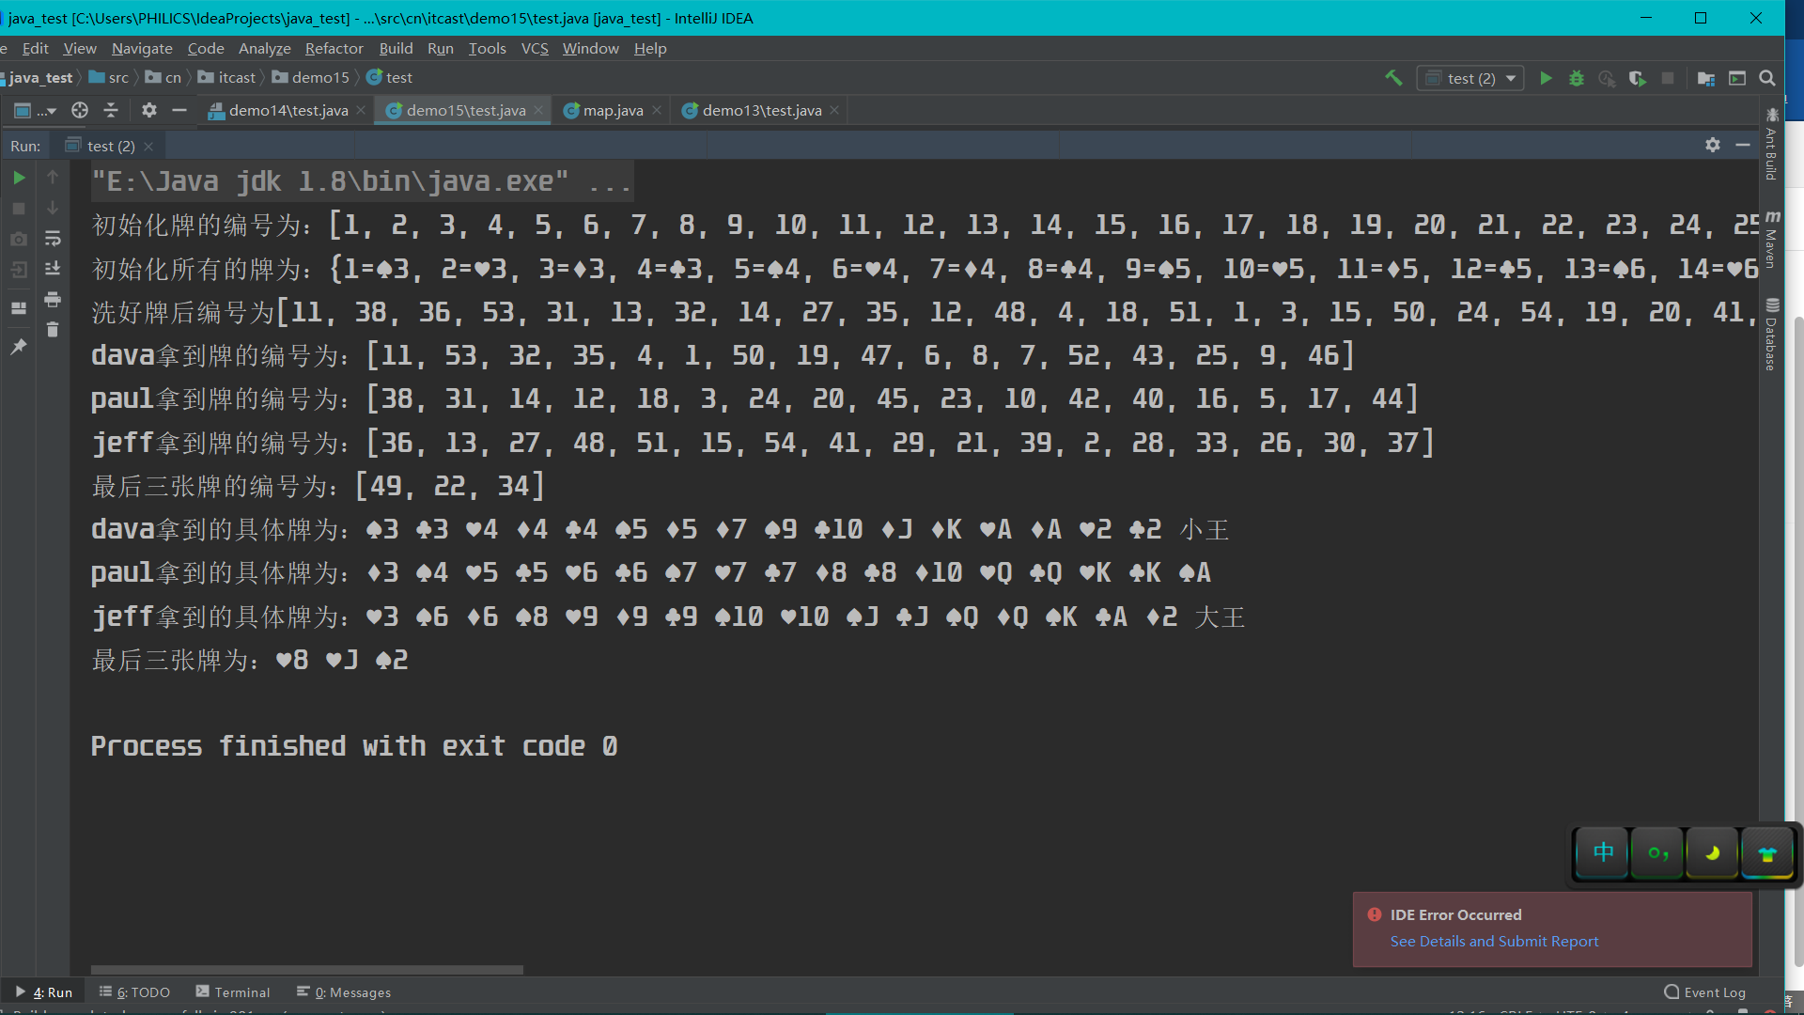Toggle scroll to end of console

pyautogui.click(x=53, y=269)
